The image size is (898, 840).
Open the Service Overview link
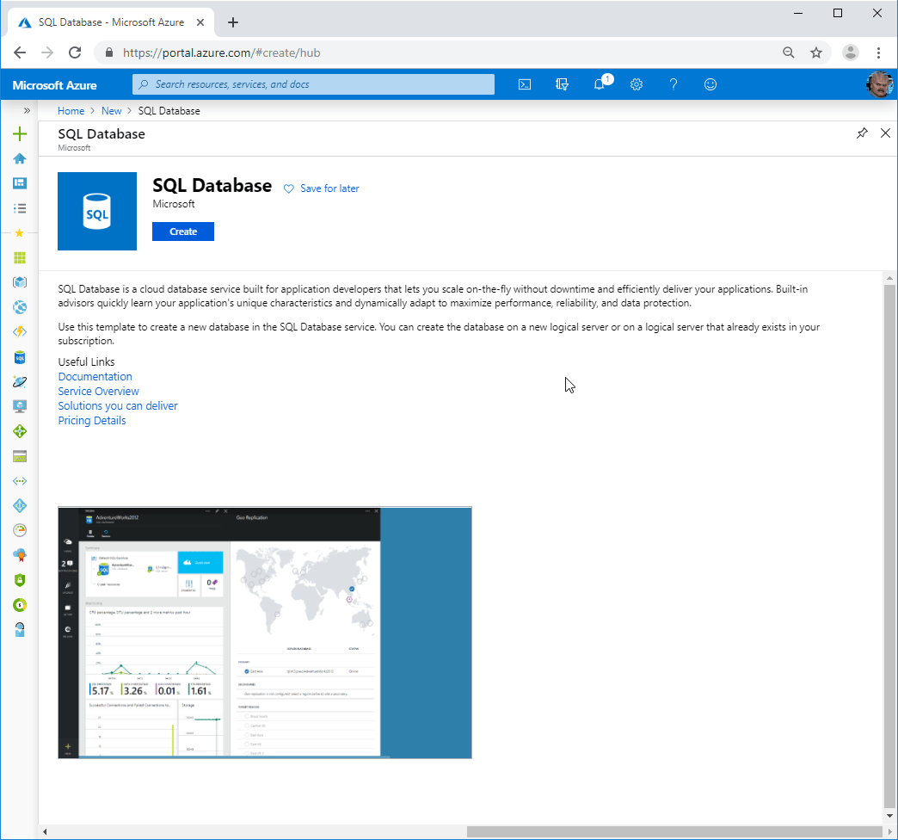99,392
